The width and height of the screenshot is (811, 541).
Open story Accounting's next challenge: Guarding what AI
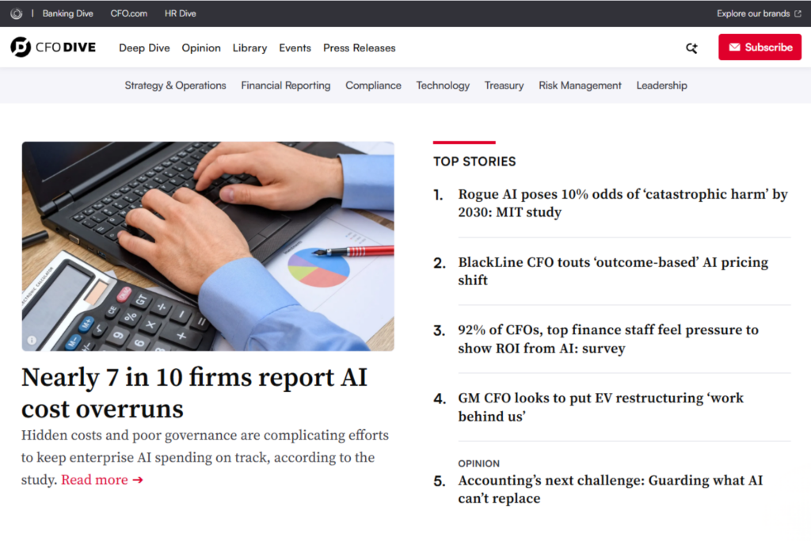[611, 489]
